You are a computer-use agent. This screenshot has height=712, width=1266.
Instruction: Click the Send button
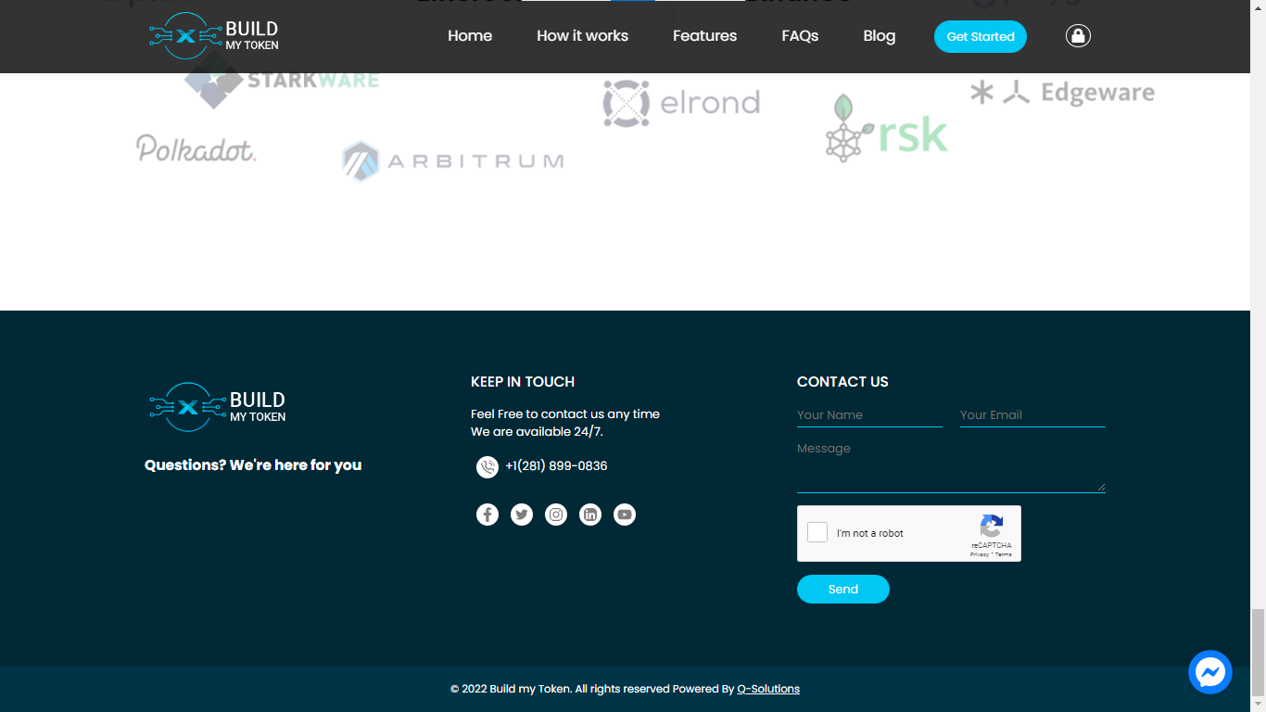[x=843, y=589]
